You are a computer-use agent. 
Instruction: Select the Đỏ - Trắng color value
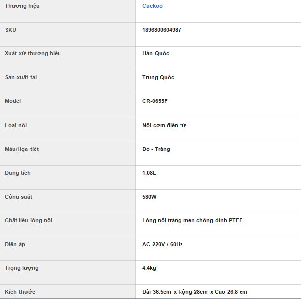156,149
